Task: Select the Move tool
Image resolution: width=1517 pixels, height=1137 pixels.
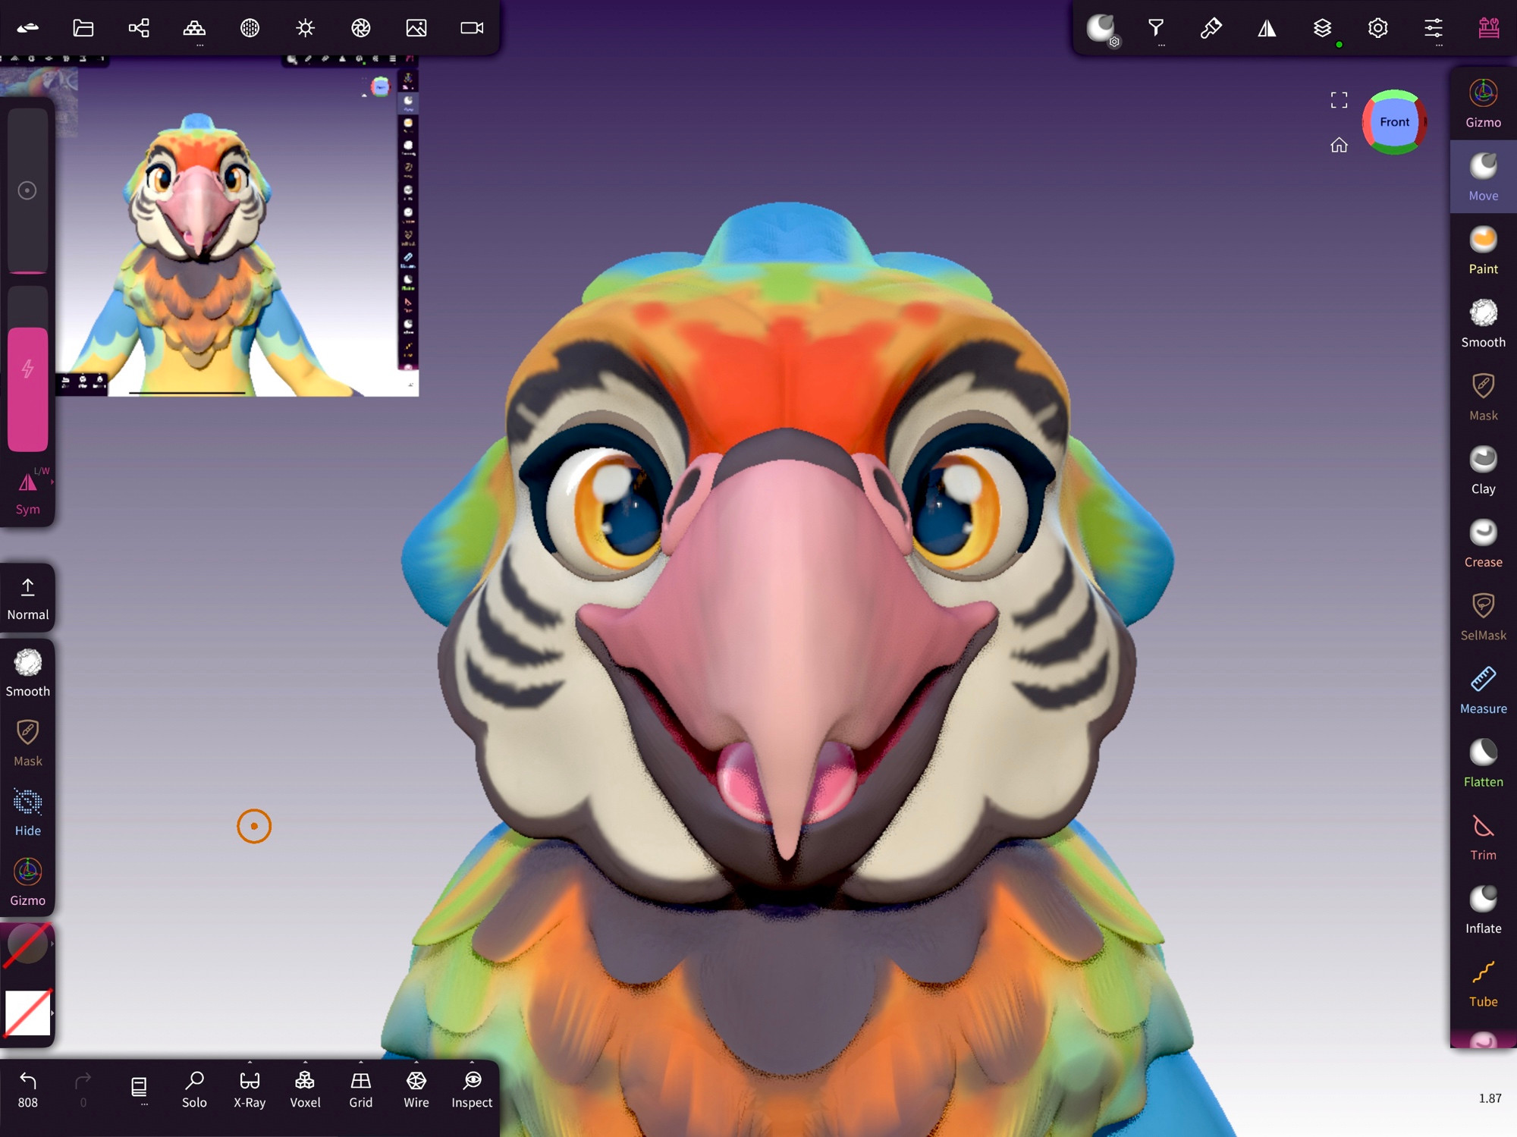Action: [1483, 177]
